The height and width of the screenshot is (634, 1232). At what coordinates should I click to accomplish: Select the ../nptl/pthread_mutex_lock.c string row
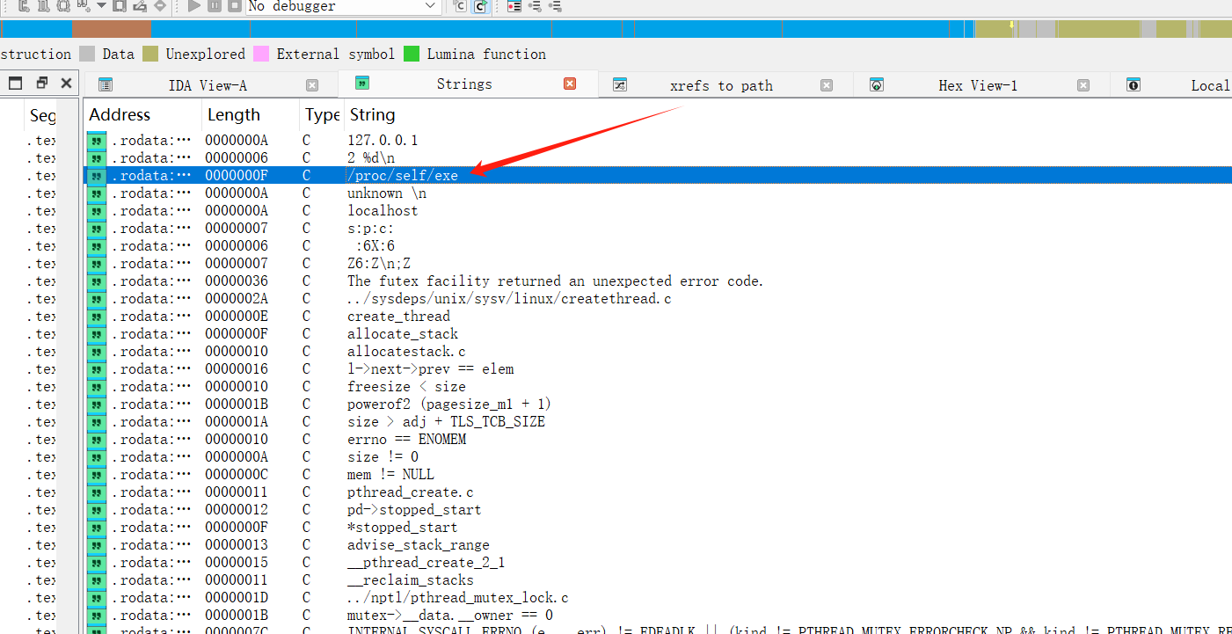pos(658,598)
